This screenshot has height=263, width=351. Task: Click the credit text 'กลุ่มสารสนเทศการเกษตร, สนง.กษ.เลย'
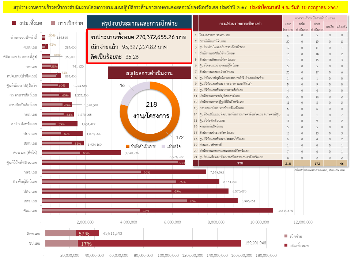pyautogui.click(x=320, y=170)
